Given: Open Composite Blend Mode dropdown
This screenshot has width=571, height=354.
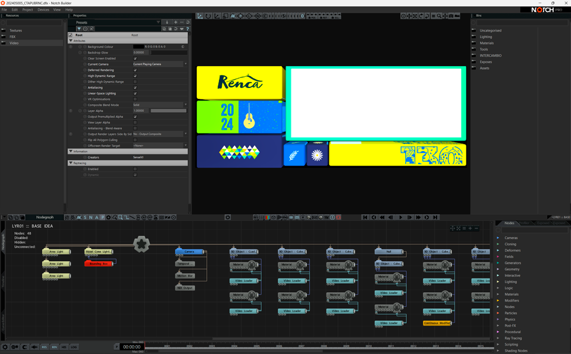Looking at the screenshot, I should tap(160, 105).
